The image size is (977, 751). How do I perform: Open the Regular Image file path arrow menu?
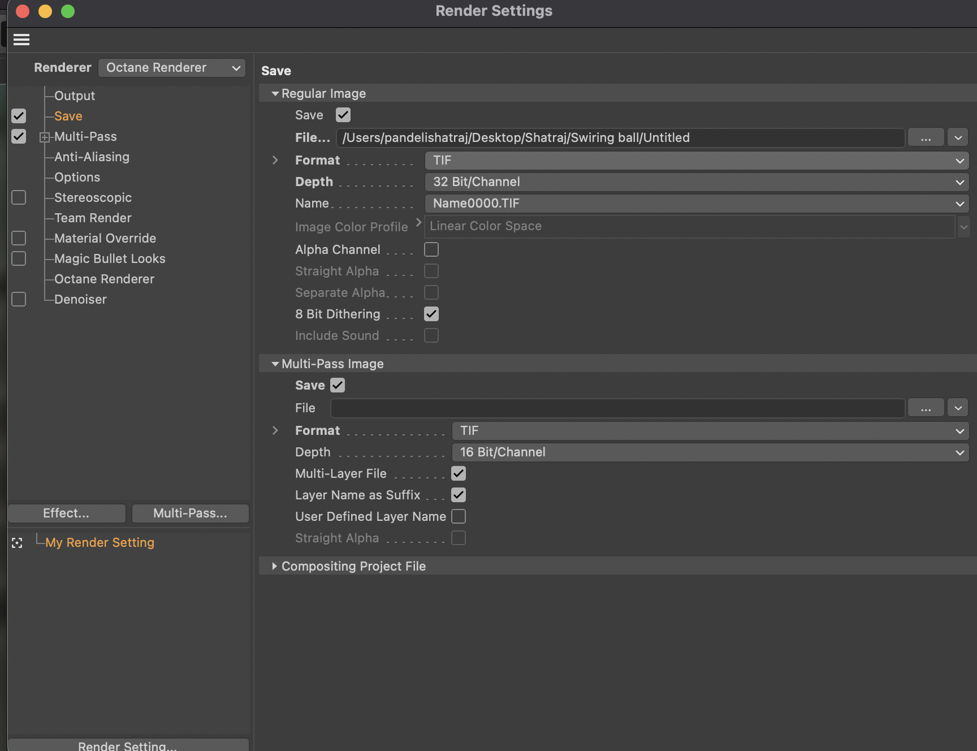click(x=958, y=137)
